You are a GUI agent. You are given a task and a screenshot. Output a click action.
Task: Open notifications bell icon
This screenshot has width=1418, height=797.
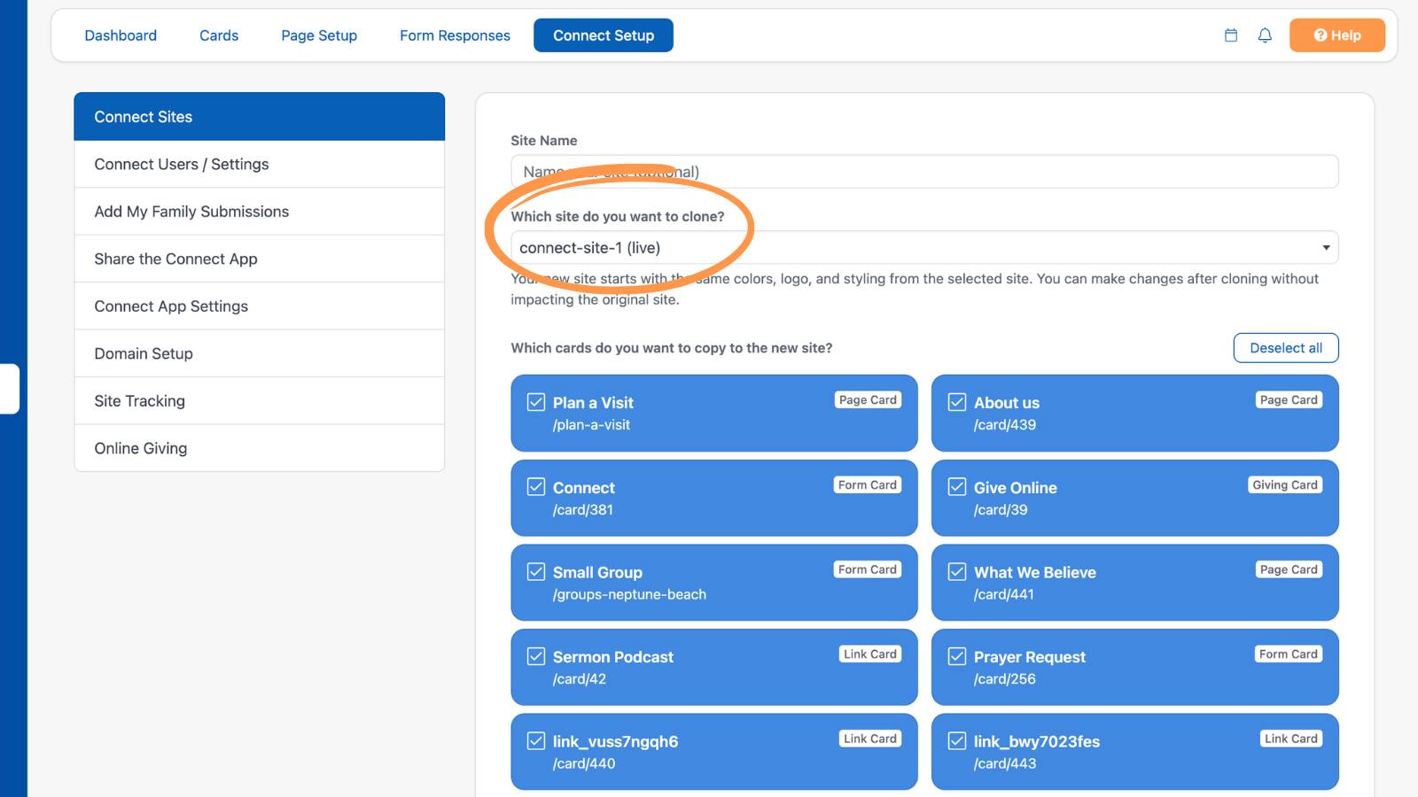[x=1265, y=35]
